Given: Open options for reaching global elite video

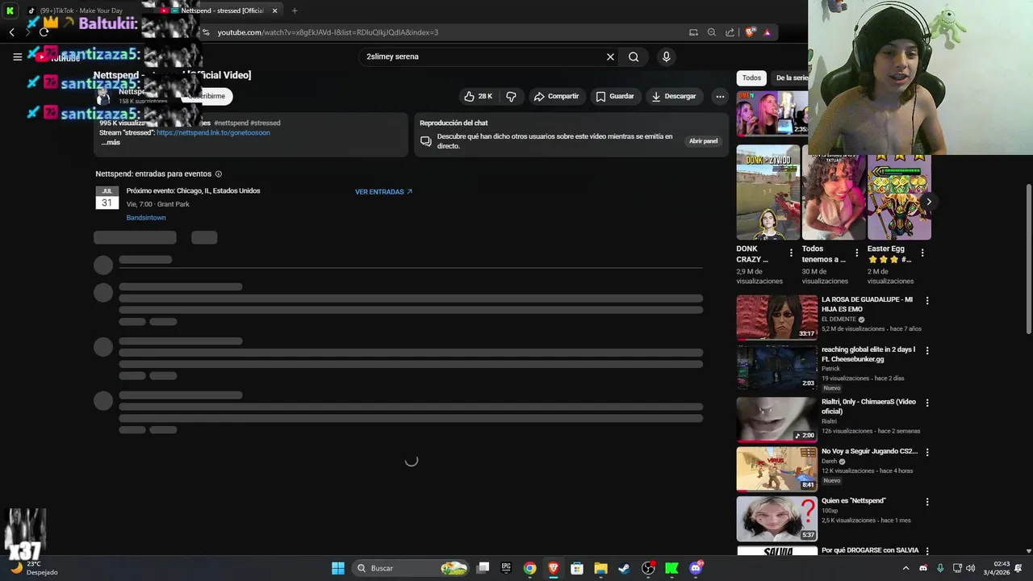Looking at the screenshot, I should (927, 350).
